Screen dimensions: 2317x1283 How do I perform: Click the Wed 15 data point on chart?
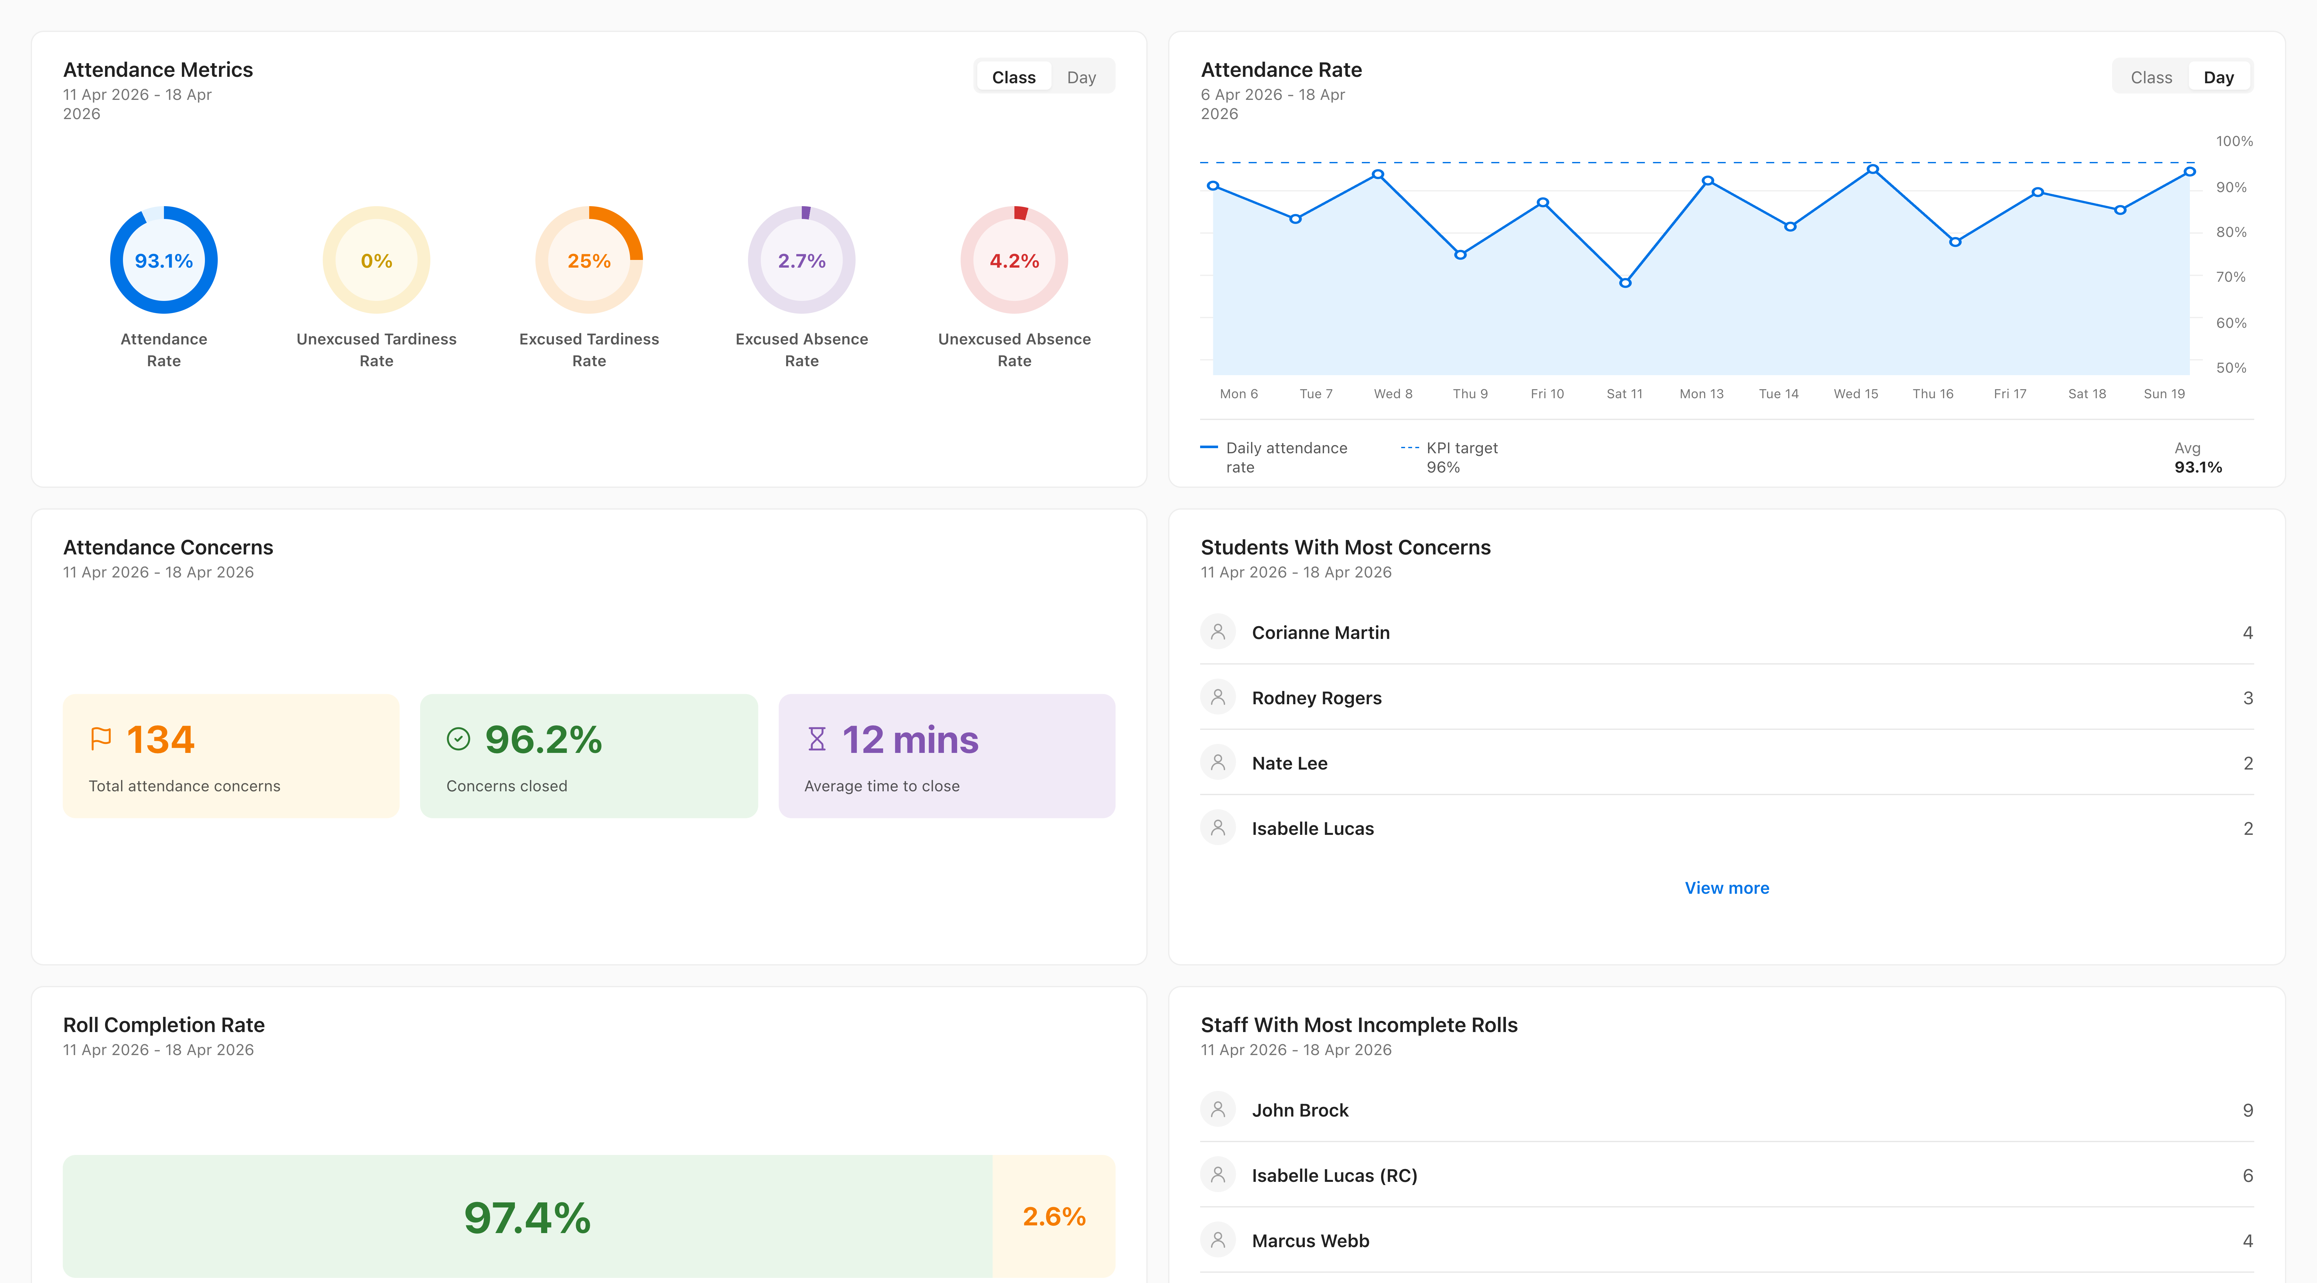point(1873,169)
